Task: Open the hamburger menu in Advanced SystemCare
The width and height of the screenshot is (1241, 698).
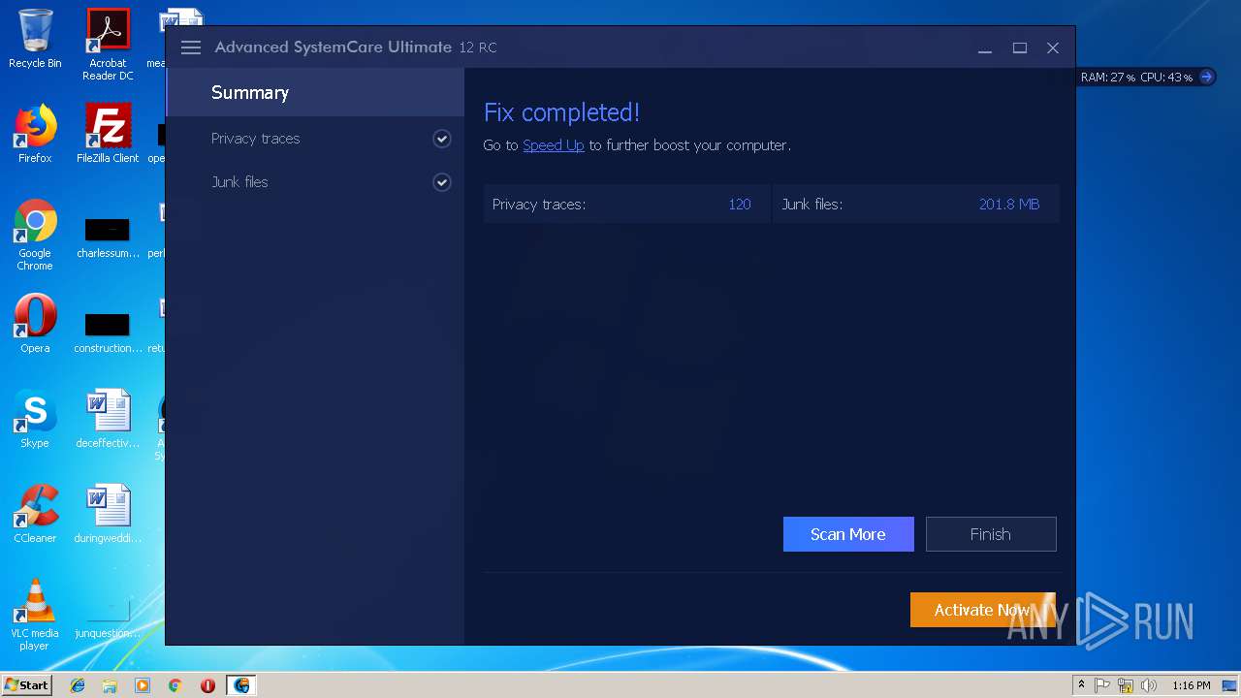Action: coord(191,48)
